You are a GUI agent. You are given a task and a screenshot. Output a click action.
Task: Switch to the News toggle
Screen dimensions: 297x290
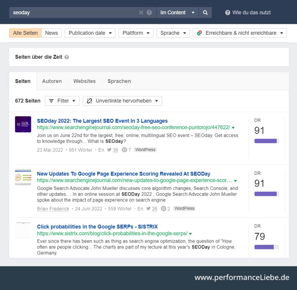(x=52, y=33)
